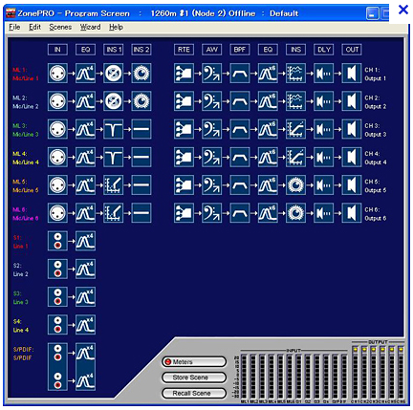Open the ML 2 input four-band EQ block
Screen dimensions: 413x410
(85, 101)
